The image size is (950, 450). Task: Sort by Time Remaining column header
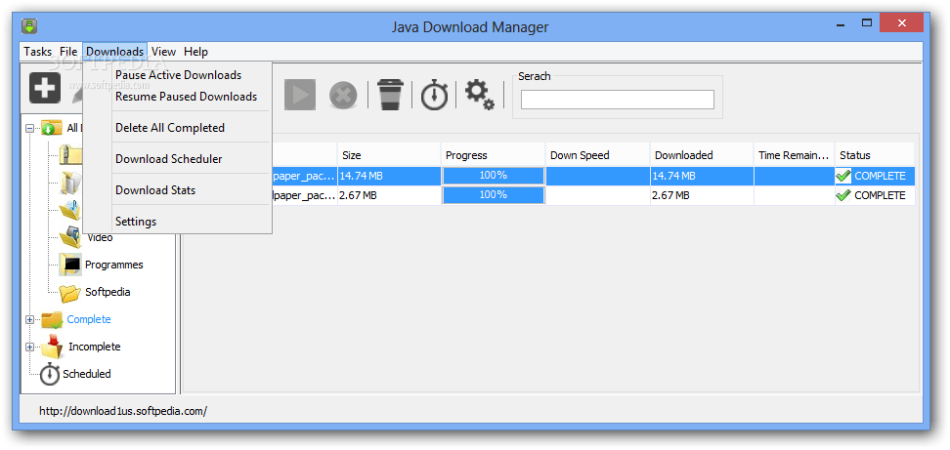(x=794, y=155)
